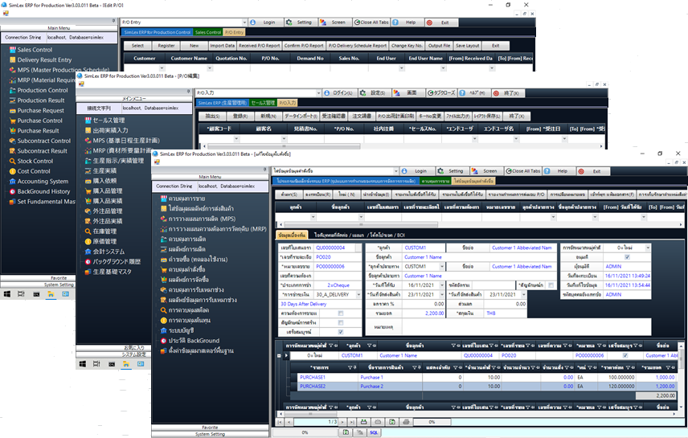688x438 pixels.
Task: Click the Screen icon in Thai window toolbar
Action: coord(485,171)
